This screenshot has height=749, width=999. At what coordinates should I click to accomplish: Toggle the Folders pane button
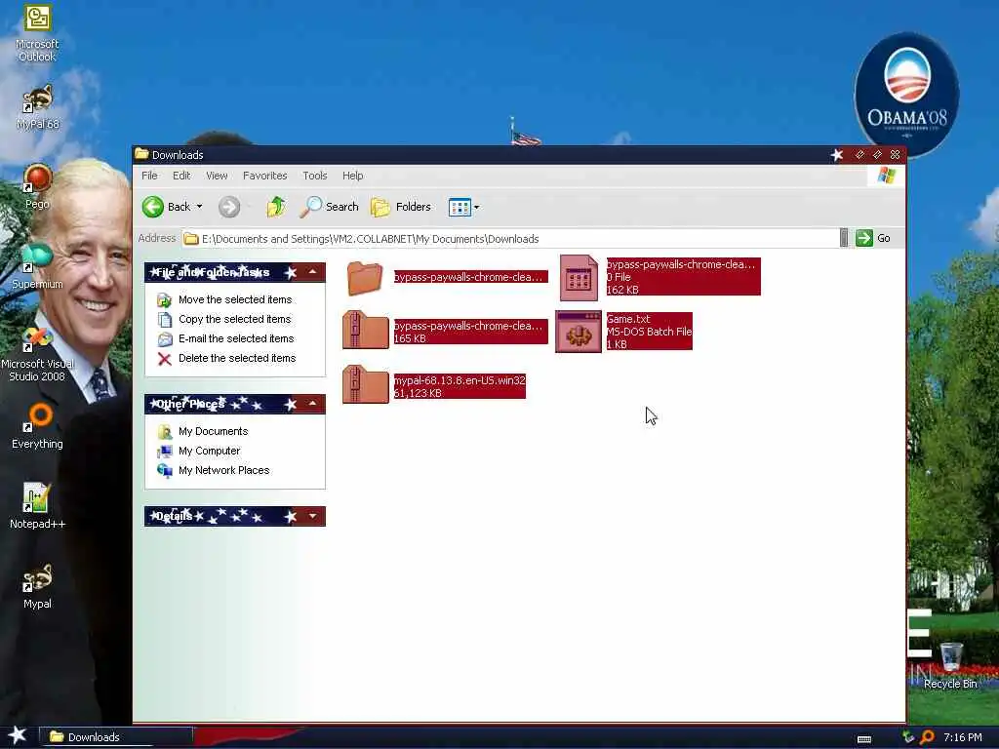[401, 207]
